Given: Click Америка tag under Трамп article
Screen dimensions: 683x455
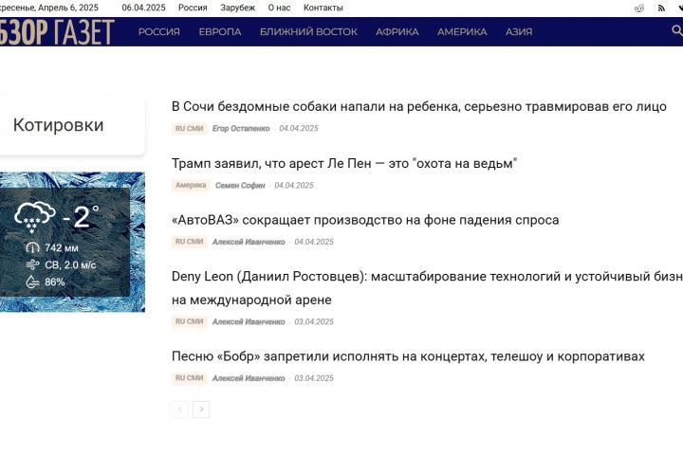Looking at the screenshot, I should pyautogui.click(x=191, y=185).
